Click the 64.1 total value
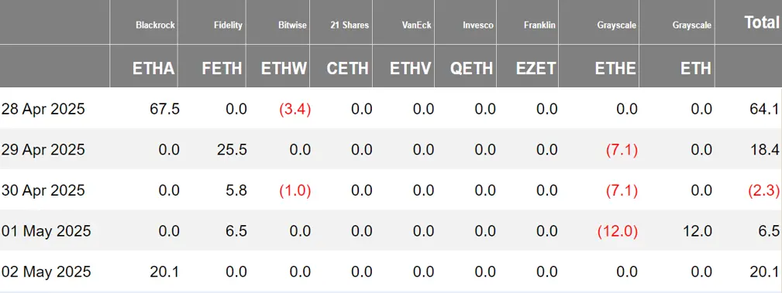The image size is (782, 293). (x=763, y=109)
